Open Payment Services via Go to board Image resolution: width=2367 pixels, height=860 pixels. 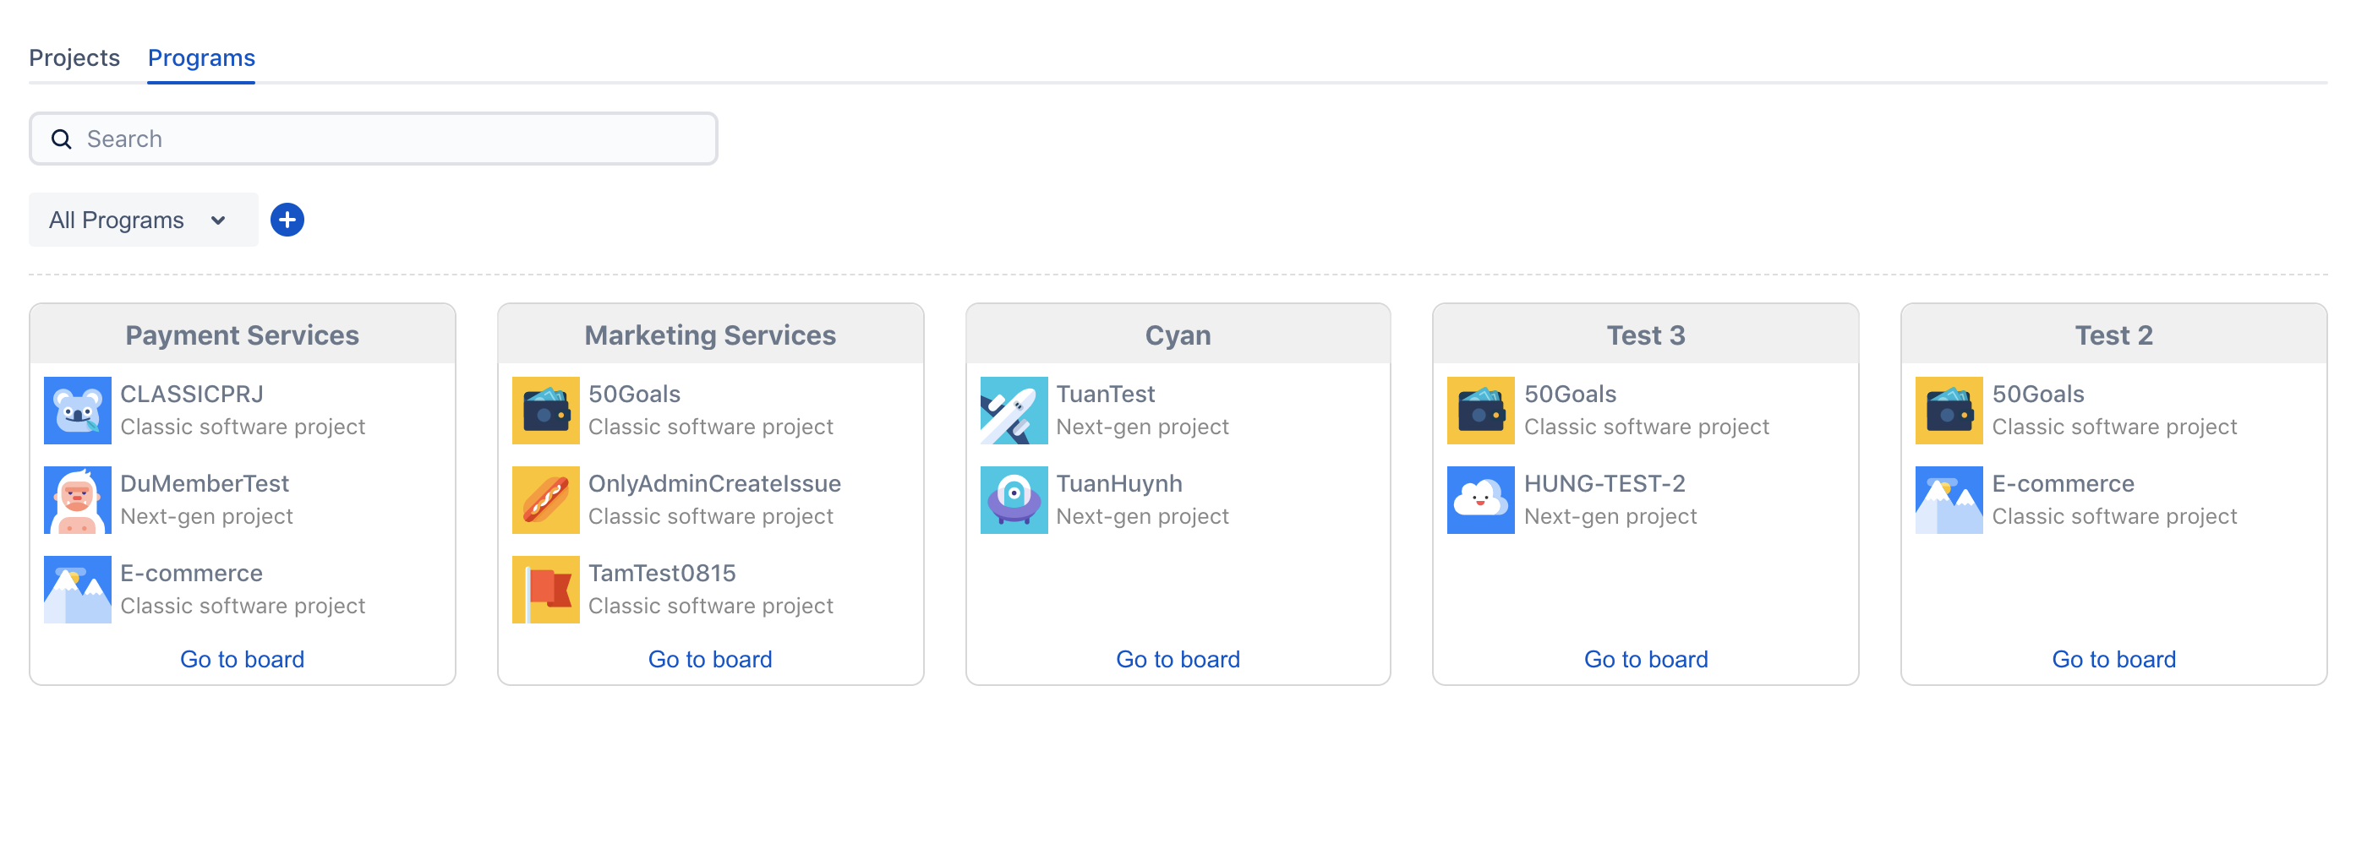(x=242, y=659)
